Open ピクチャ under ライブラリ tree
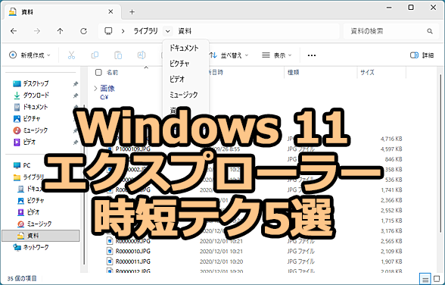This screenshot has height=285, width=445. coord(31,201)
